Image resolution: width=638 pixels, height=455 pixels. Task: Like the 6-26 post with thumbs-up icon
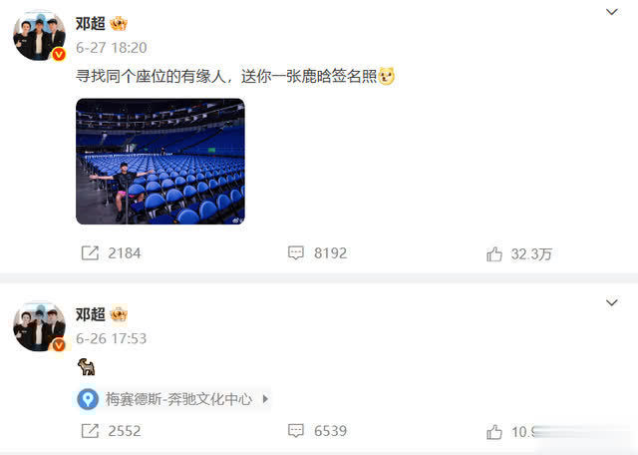(494, 432)
